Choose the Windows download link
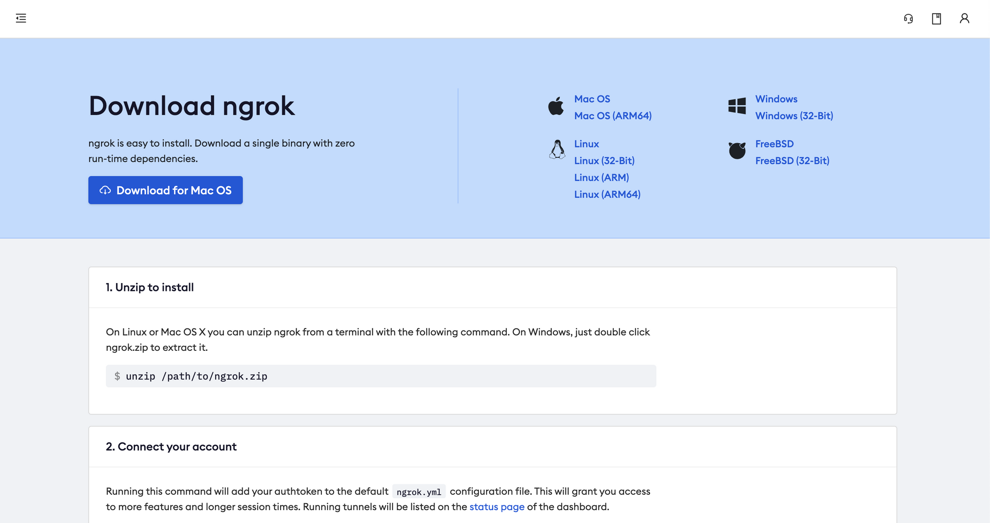The height and width of the screenshot is (523, 990). point(776,99)
